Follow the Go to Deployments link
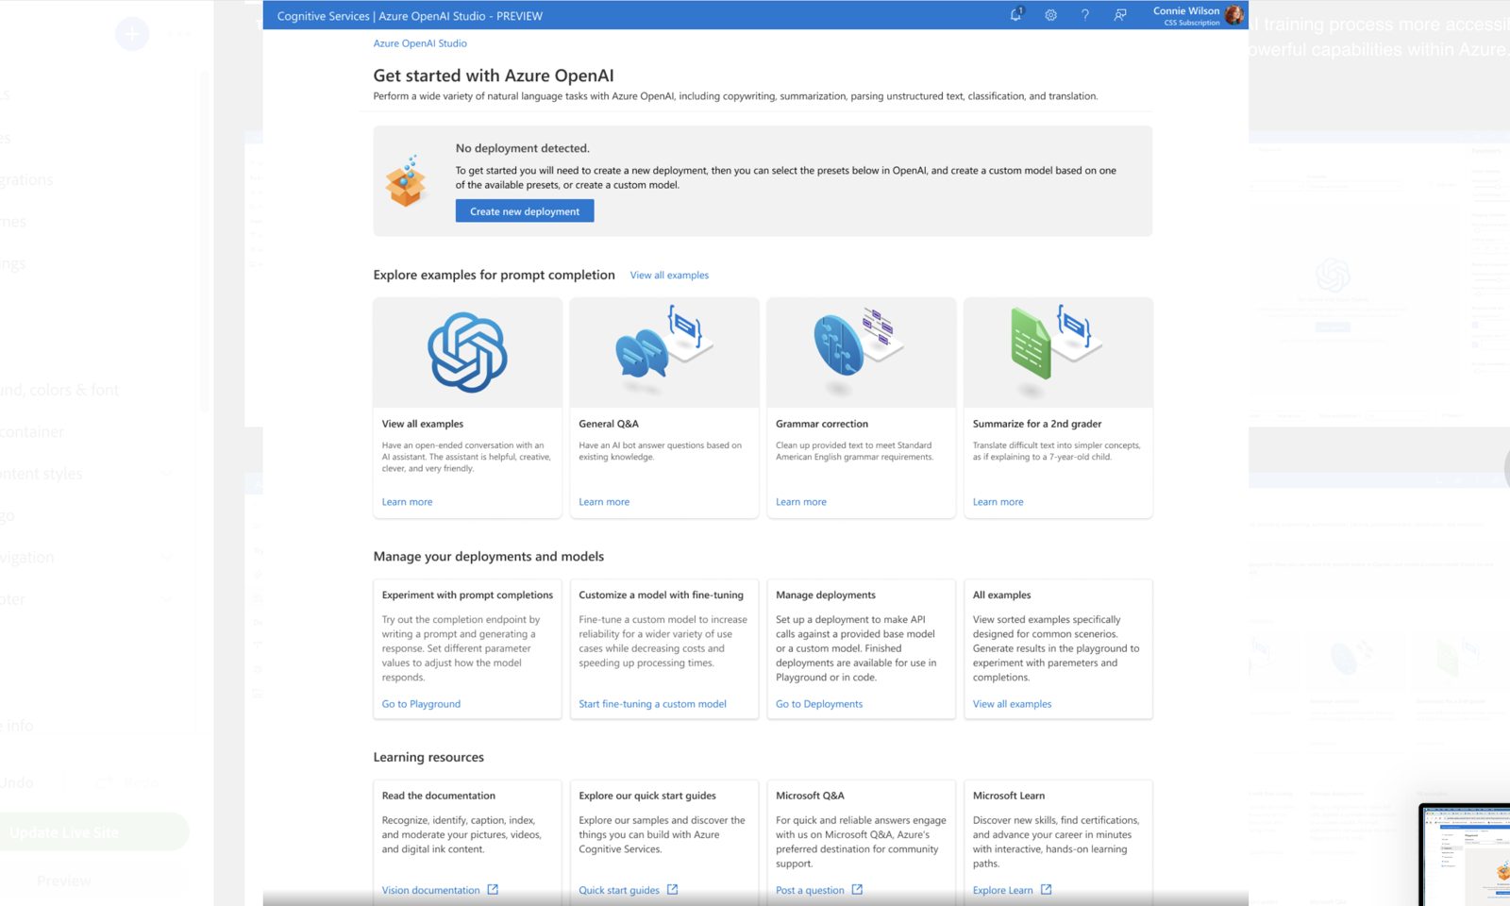 tap(819, 704)
